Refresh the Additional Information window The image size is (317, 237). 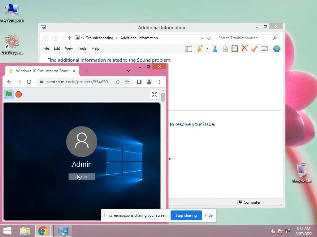[209, 38]
